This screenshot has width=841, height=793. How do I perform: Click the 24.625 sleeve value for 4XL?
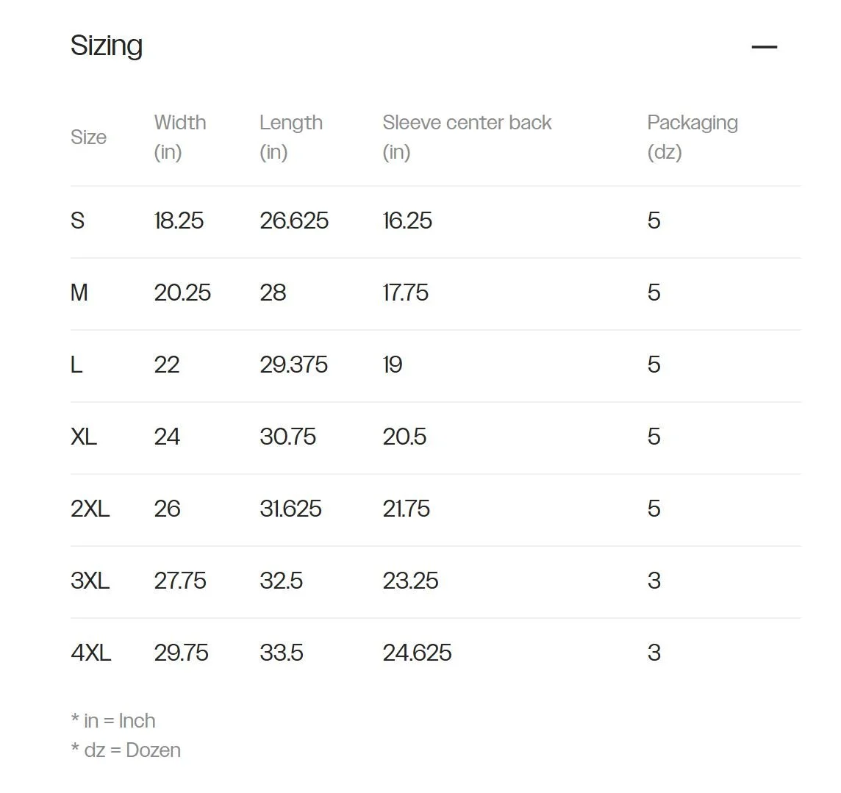(417, 653)
